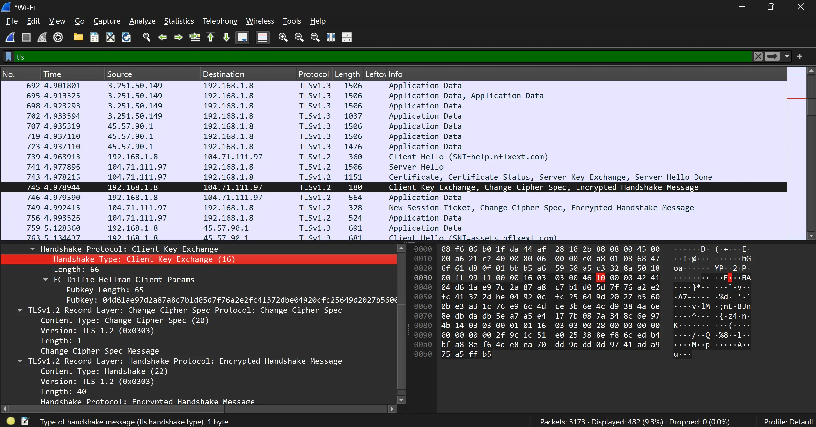Zoom in the main window text
Viewport: 816px width, 427px height.
pyautogui.click(x=283, y=38)
